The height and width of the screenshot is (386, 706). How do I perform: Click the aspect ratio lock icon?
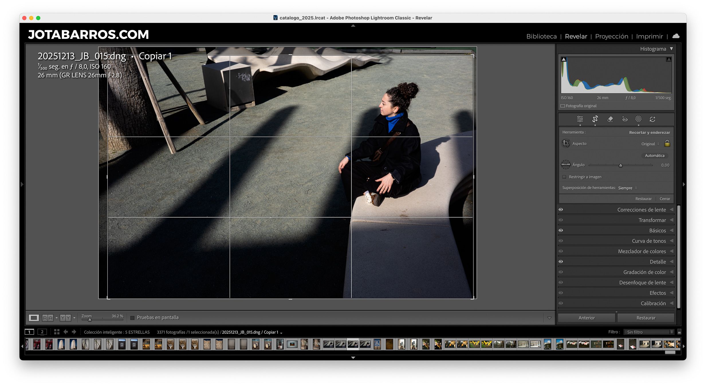667,144
